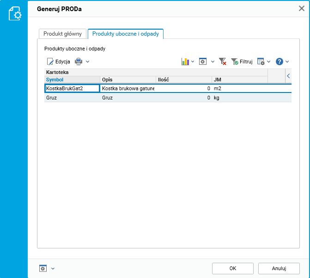Expand the bottom-left settings dropdown arrow
Image resolution: width=310 pixels, height=278 pixels.
click(53, 268)
